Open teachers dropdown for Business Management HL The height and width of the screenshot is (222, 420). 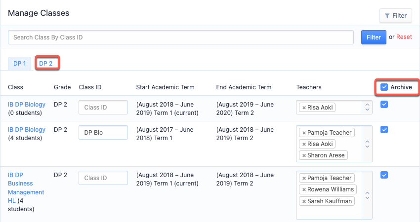click(367, 195)
